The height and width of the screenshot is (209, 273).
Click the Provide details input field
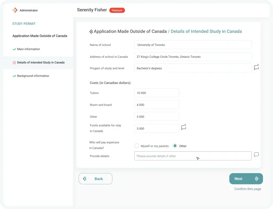pyautogui.click(x=193, y=156)
